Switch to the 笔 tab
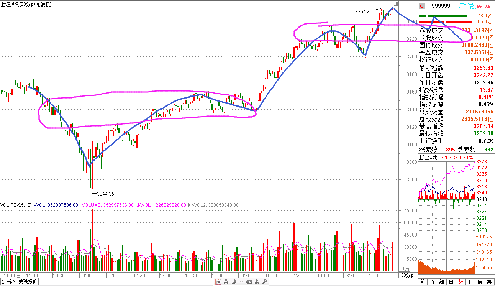This screenshot has width=495, height=286. (423, 282)
